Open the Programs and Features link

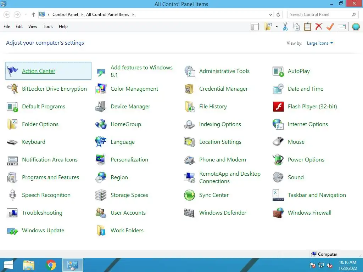(x=50, y=177)
